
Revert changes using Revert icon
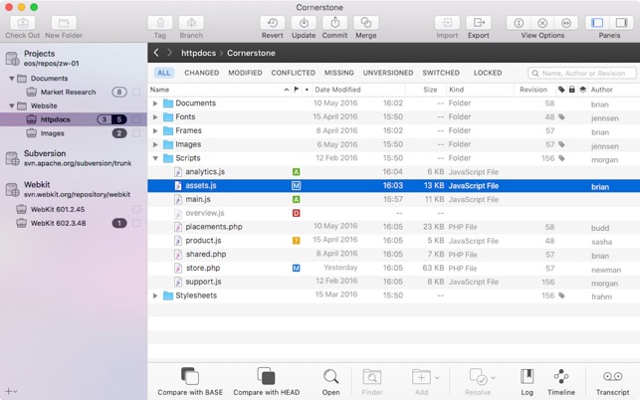pos(273,23)
